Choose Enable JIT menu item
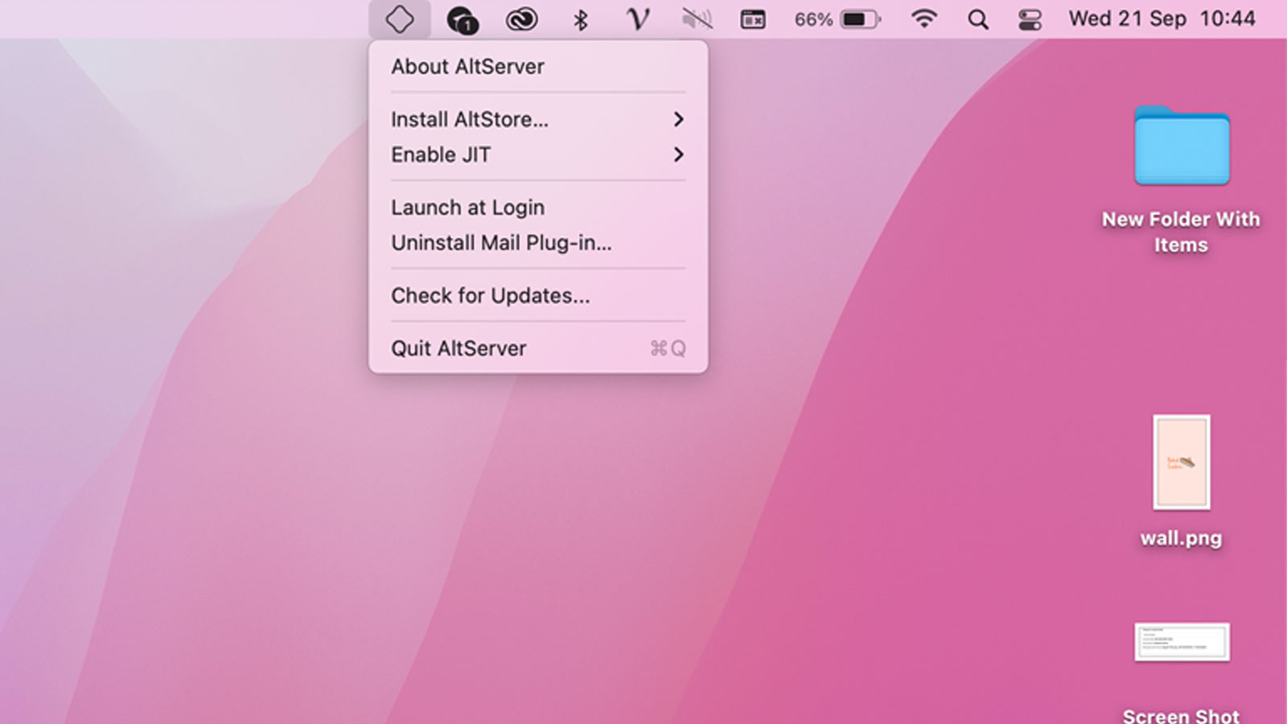 pyautogui.click(x=538, y=154)
